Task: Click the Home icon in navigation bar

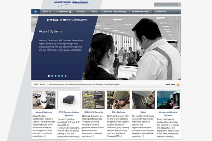Action: (x=35, y=12)
